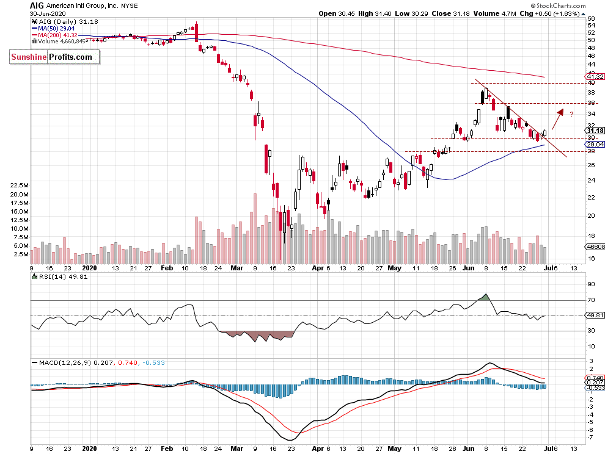Click the RSI(14) 49.81 panel label
The height and width of the screenshot is (454, 605).
pos(64,276)
